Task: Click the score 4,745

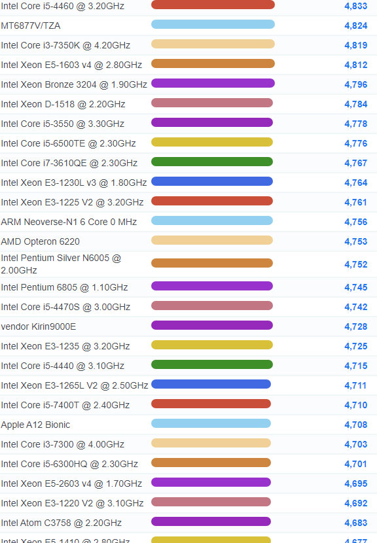Action: 356,287
